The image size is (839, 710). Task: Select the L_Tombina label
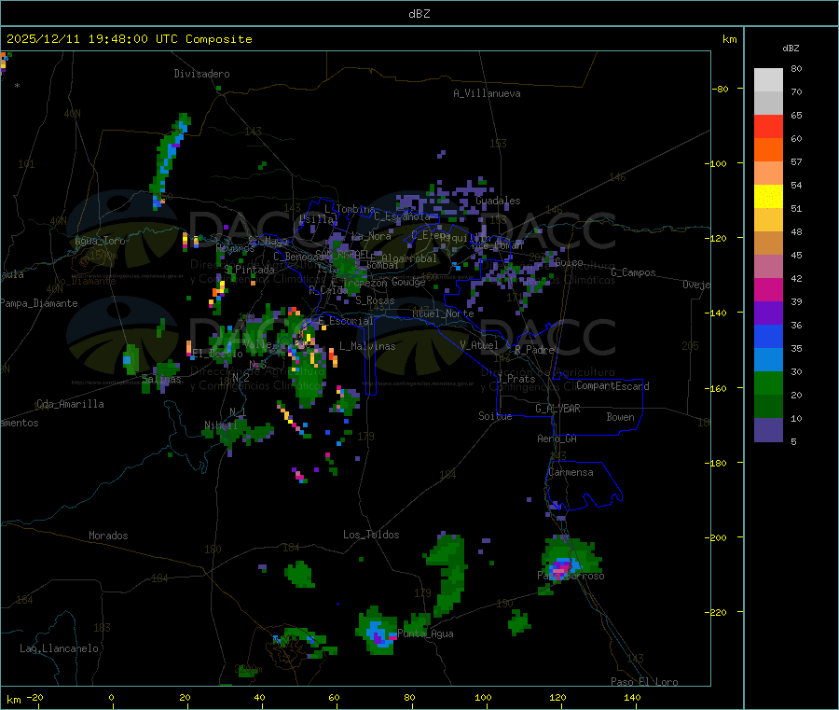tap(350, 209)
